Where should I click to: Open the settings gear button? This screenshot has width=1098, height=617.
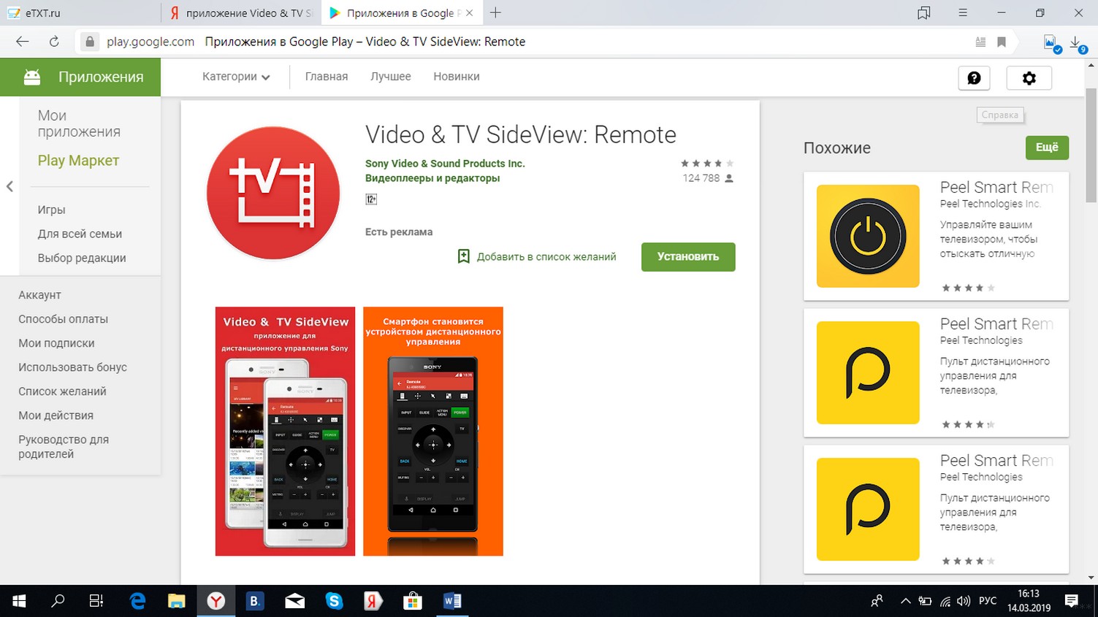(1029, 78)
